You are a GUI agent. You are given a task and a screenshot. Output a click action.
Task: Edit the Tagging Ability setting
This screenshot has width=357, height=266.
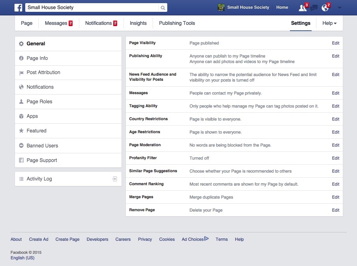(335, 106)
